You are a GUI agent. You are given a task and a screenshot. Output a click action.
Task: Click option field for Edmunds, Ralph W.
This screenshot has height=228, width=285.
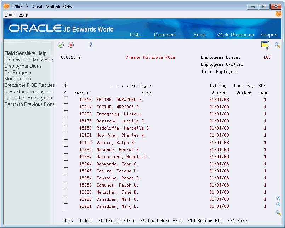66,185
